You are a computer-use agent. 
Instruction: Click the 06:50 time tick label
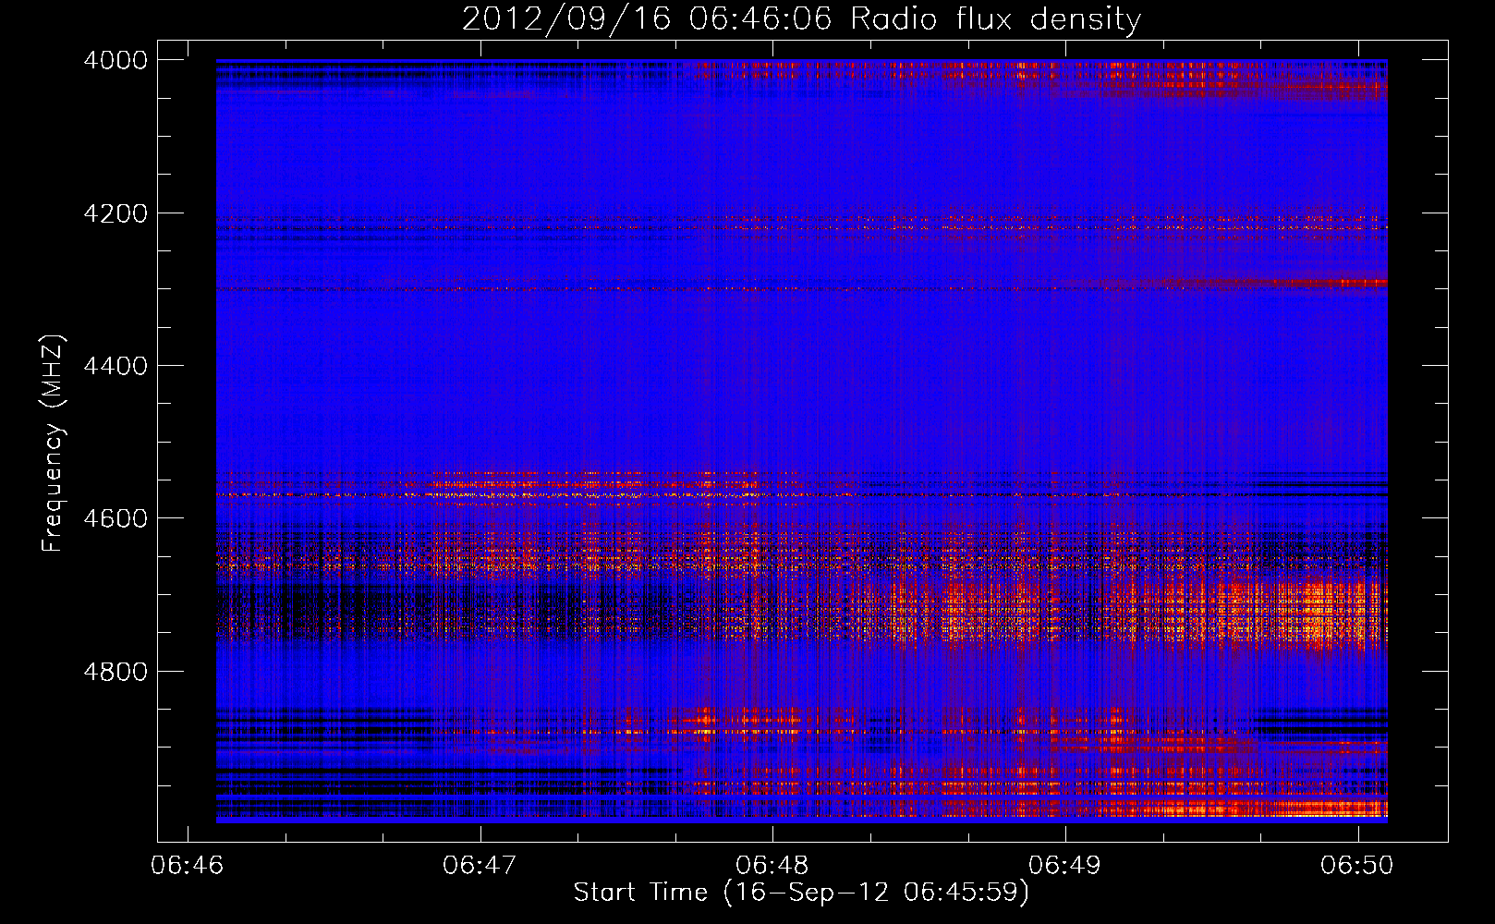tap(1357, 865)
